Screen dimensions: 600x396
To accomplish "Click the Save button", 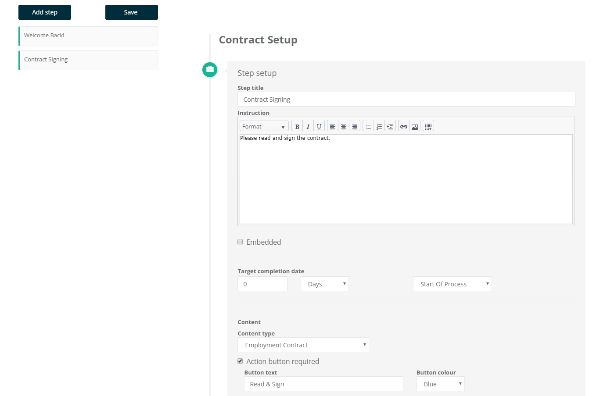I will click(x=131, y=12).
